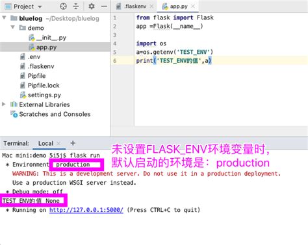Select External Libraries item
This screenshot has height=245, width=308.
(x=44, y=104)
